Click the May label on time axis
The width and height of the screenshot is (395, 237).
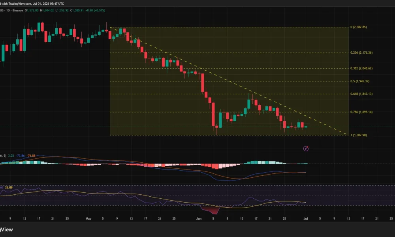(88, 218)
